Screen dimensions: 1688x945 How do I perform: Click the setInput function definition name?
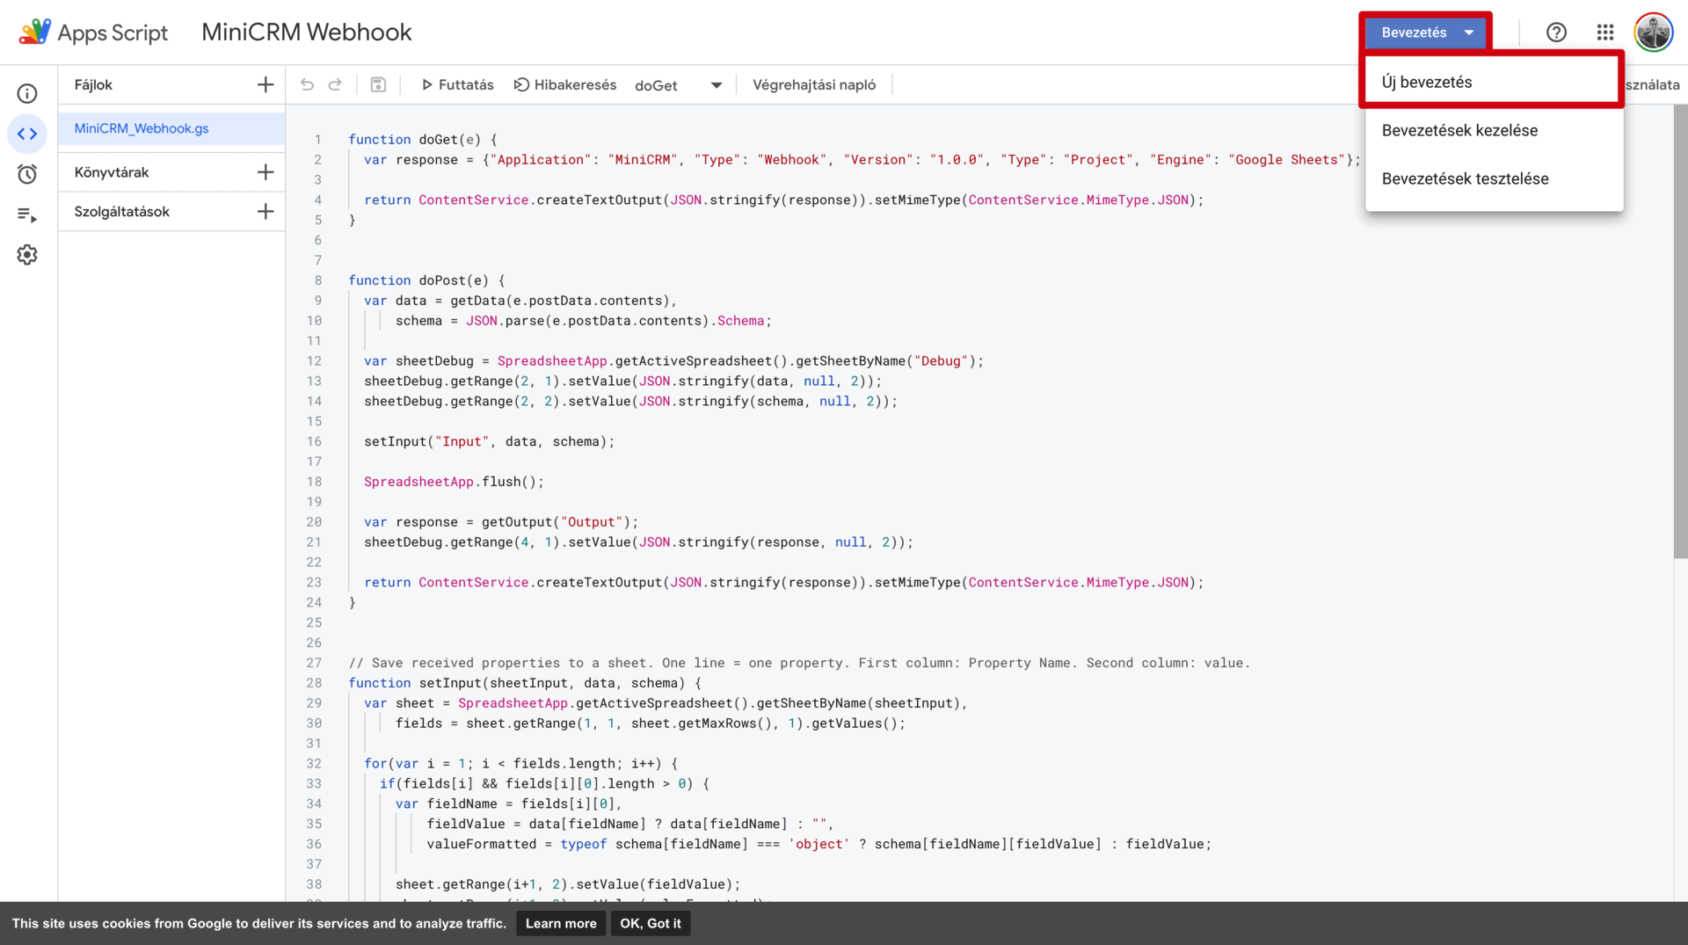coord(450,683)
